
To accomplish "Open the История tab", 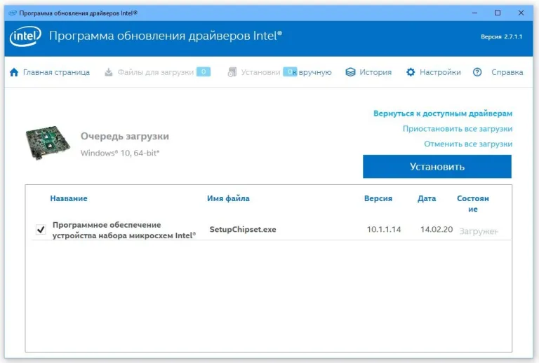I will (x=368, y=72).
